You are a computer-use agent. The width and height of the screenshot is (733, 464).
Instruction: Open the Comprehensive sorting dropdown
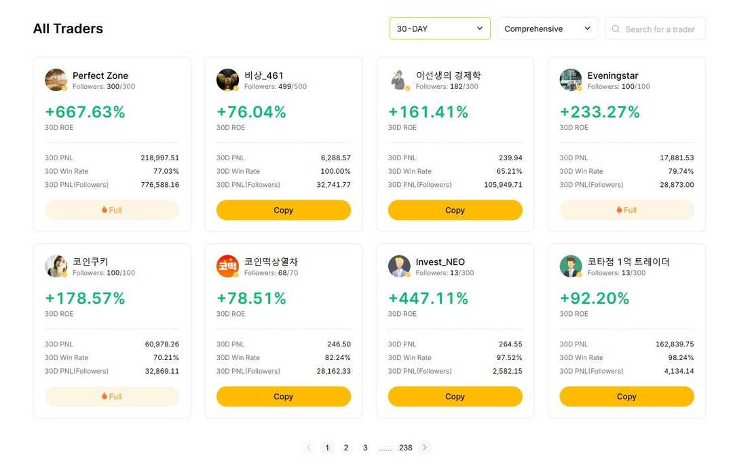click(x=547, y=29)
